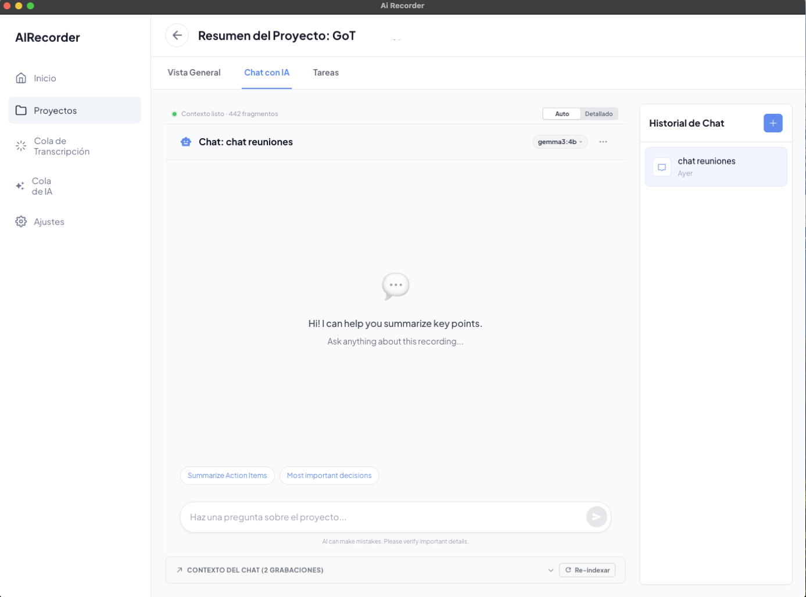Screen dimensions: 806x597
Task: Switch to the Vista General tab
Action: point(194,73)
